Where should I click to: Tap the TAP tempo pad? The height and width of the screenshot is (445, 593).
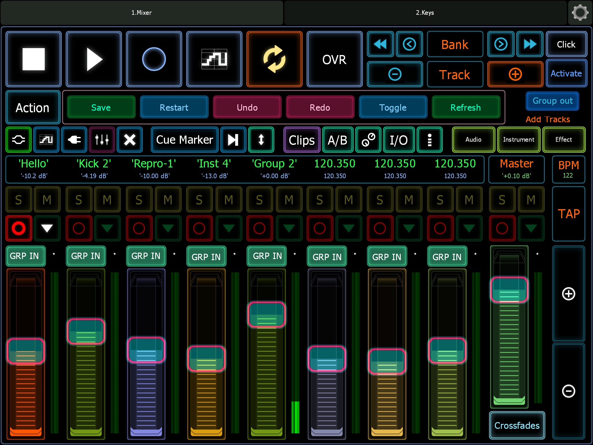pyautogui.click(x=568, y=214)
